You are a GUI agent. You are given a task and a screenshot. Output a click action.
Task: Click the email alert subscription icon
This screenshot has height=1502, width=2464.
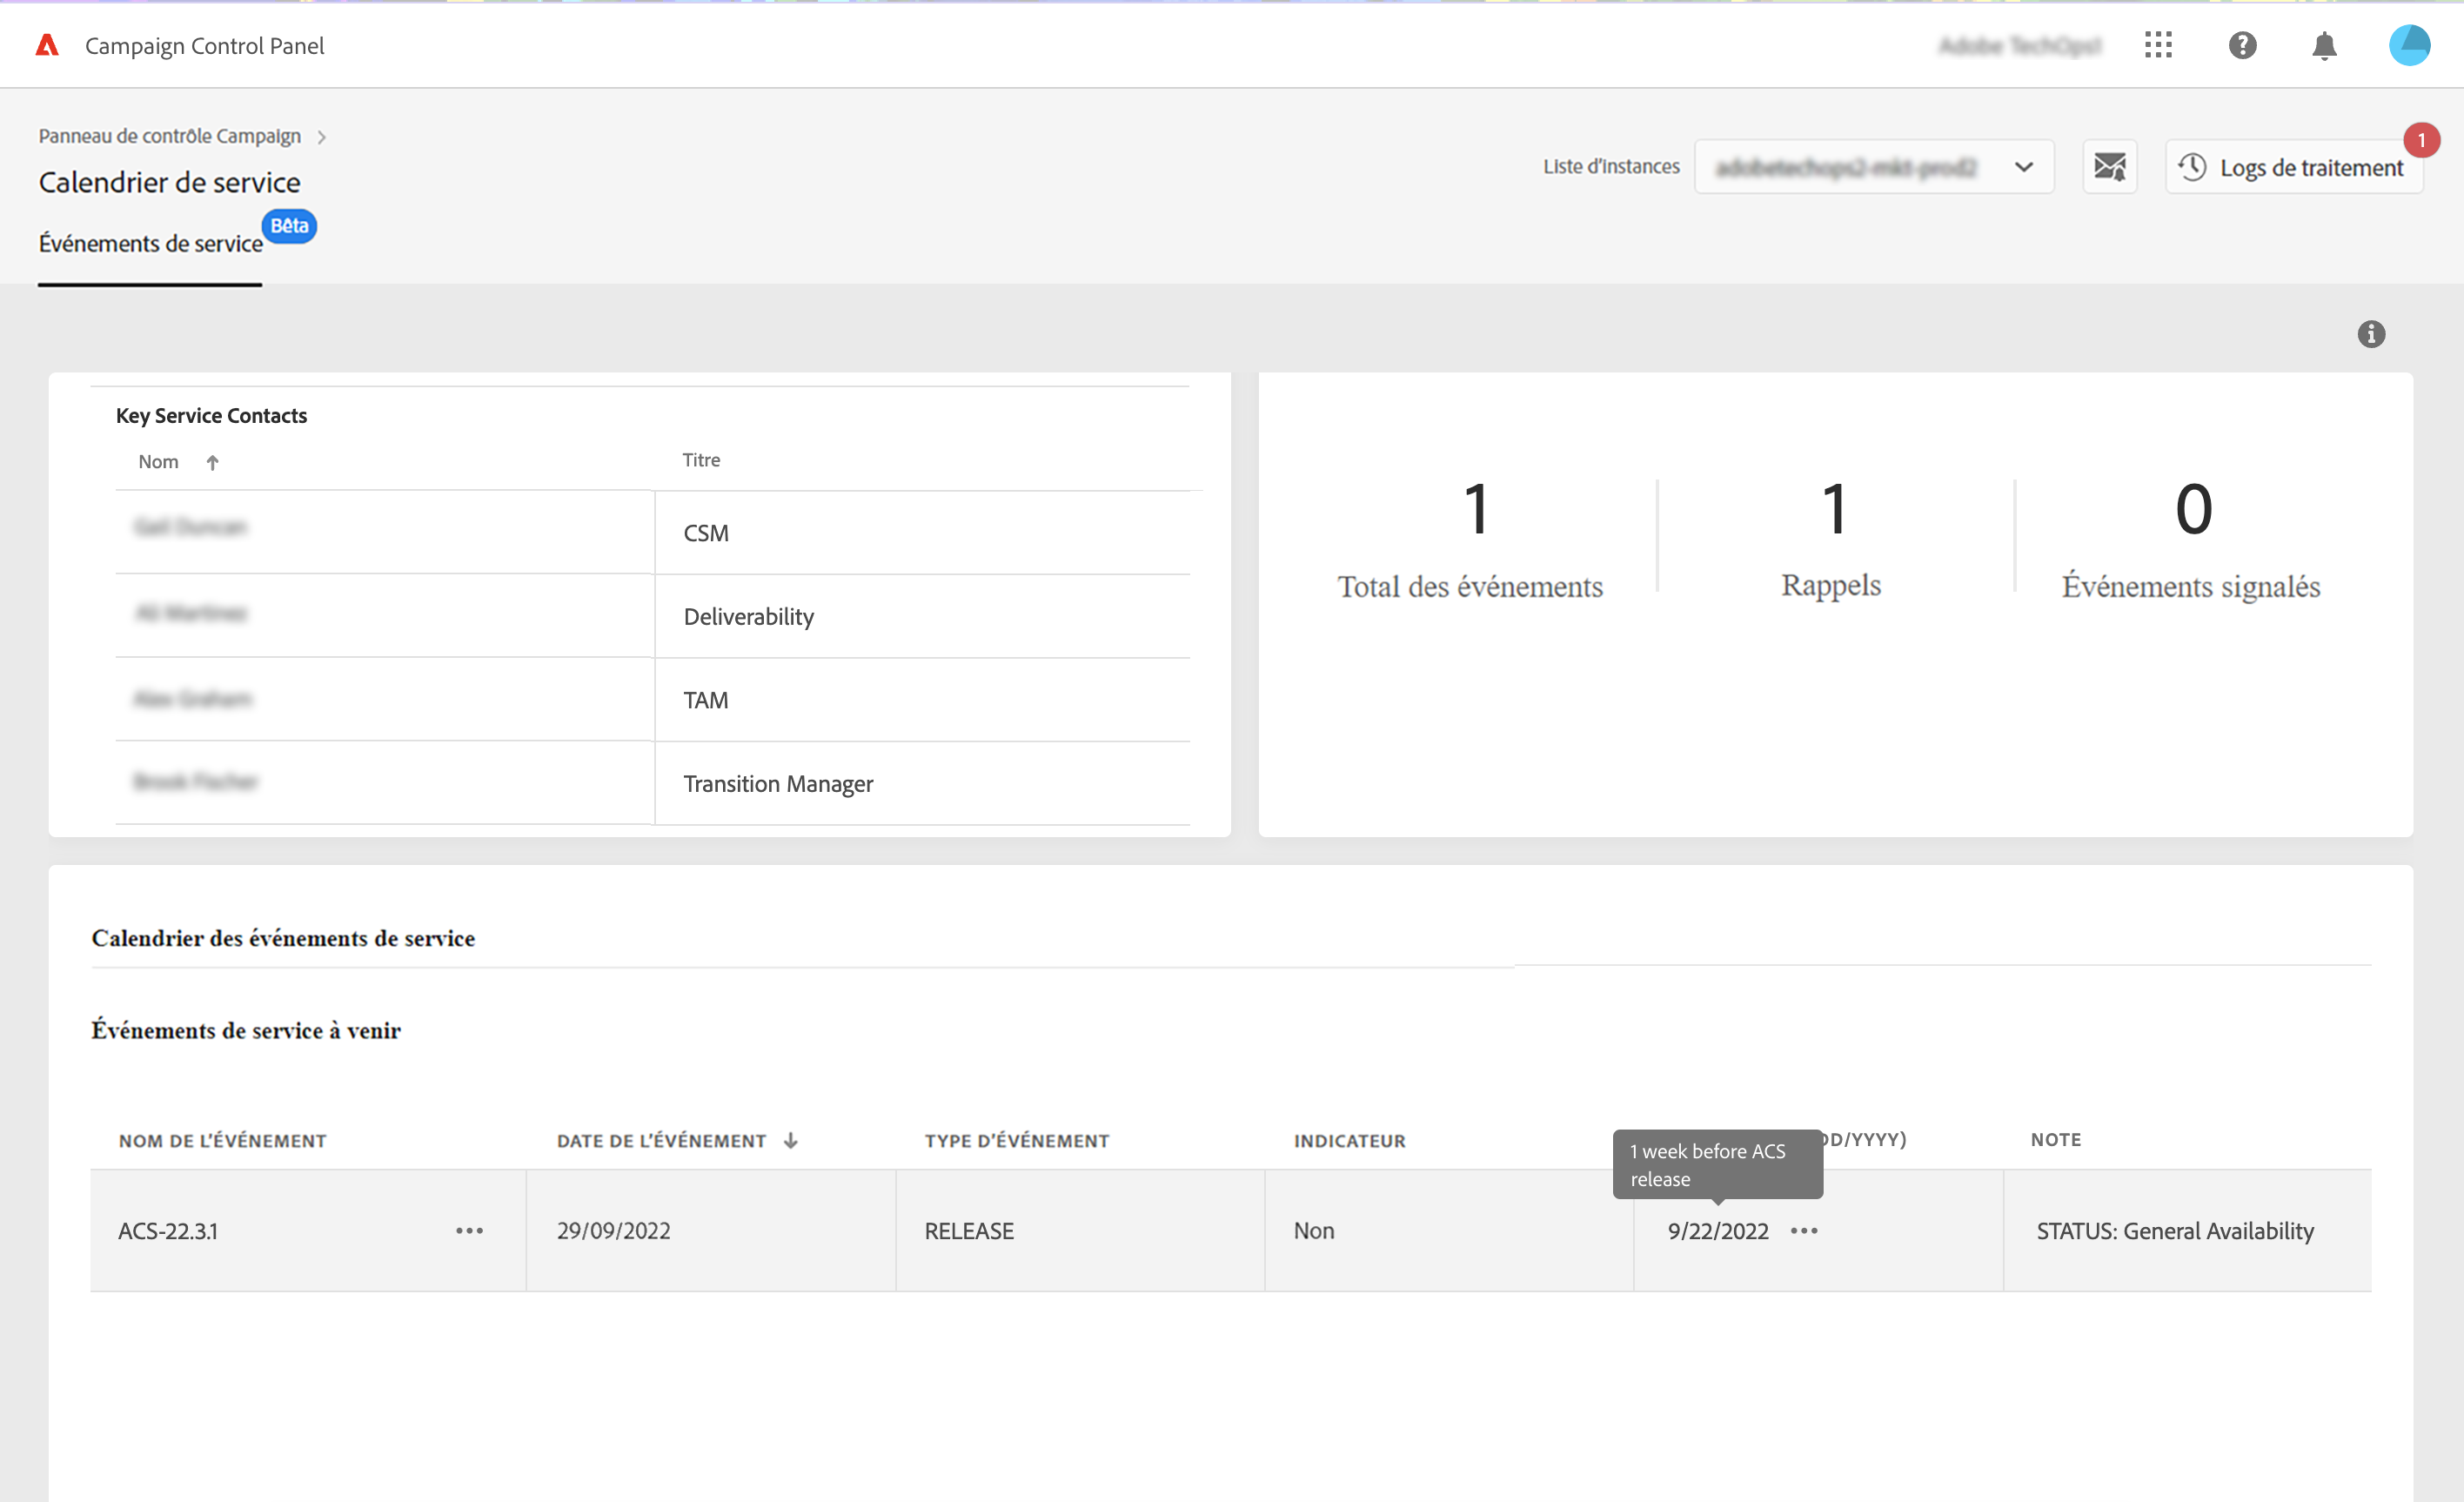click(x=2109, y=167)
